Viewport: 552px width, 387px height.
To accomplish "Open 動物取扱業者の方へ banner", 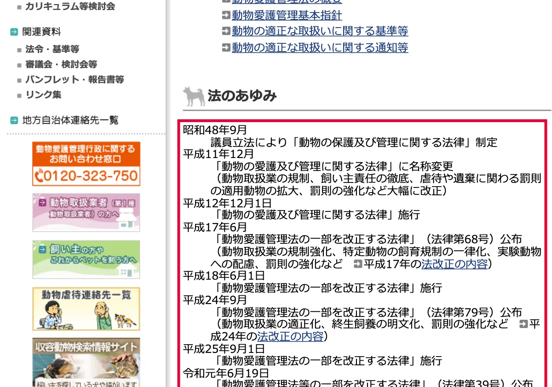I will [x=86, y=212].
